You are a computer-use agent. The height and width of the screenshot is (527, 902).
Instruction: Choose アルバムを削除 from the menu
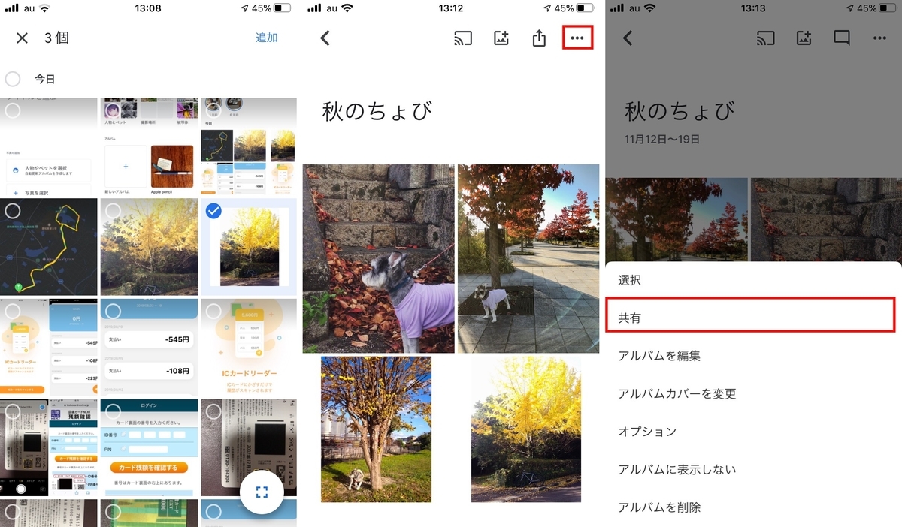click(x=753, y=507)
